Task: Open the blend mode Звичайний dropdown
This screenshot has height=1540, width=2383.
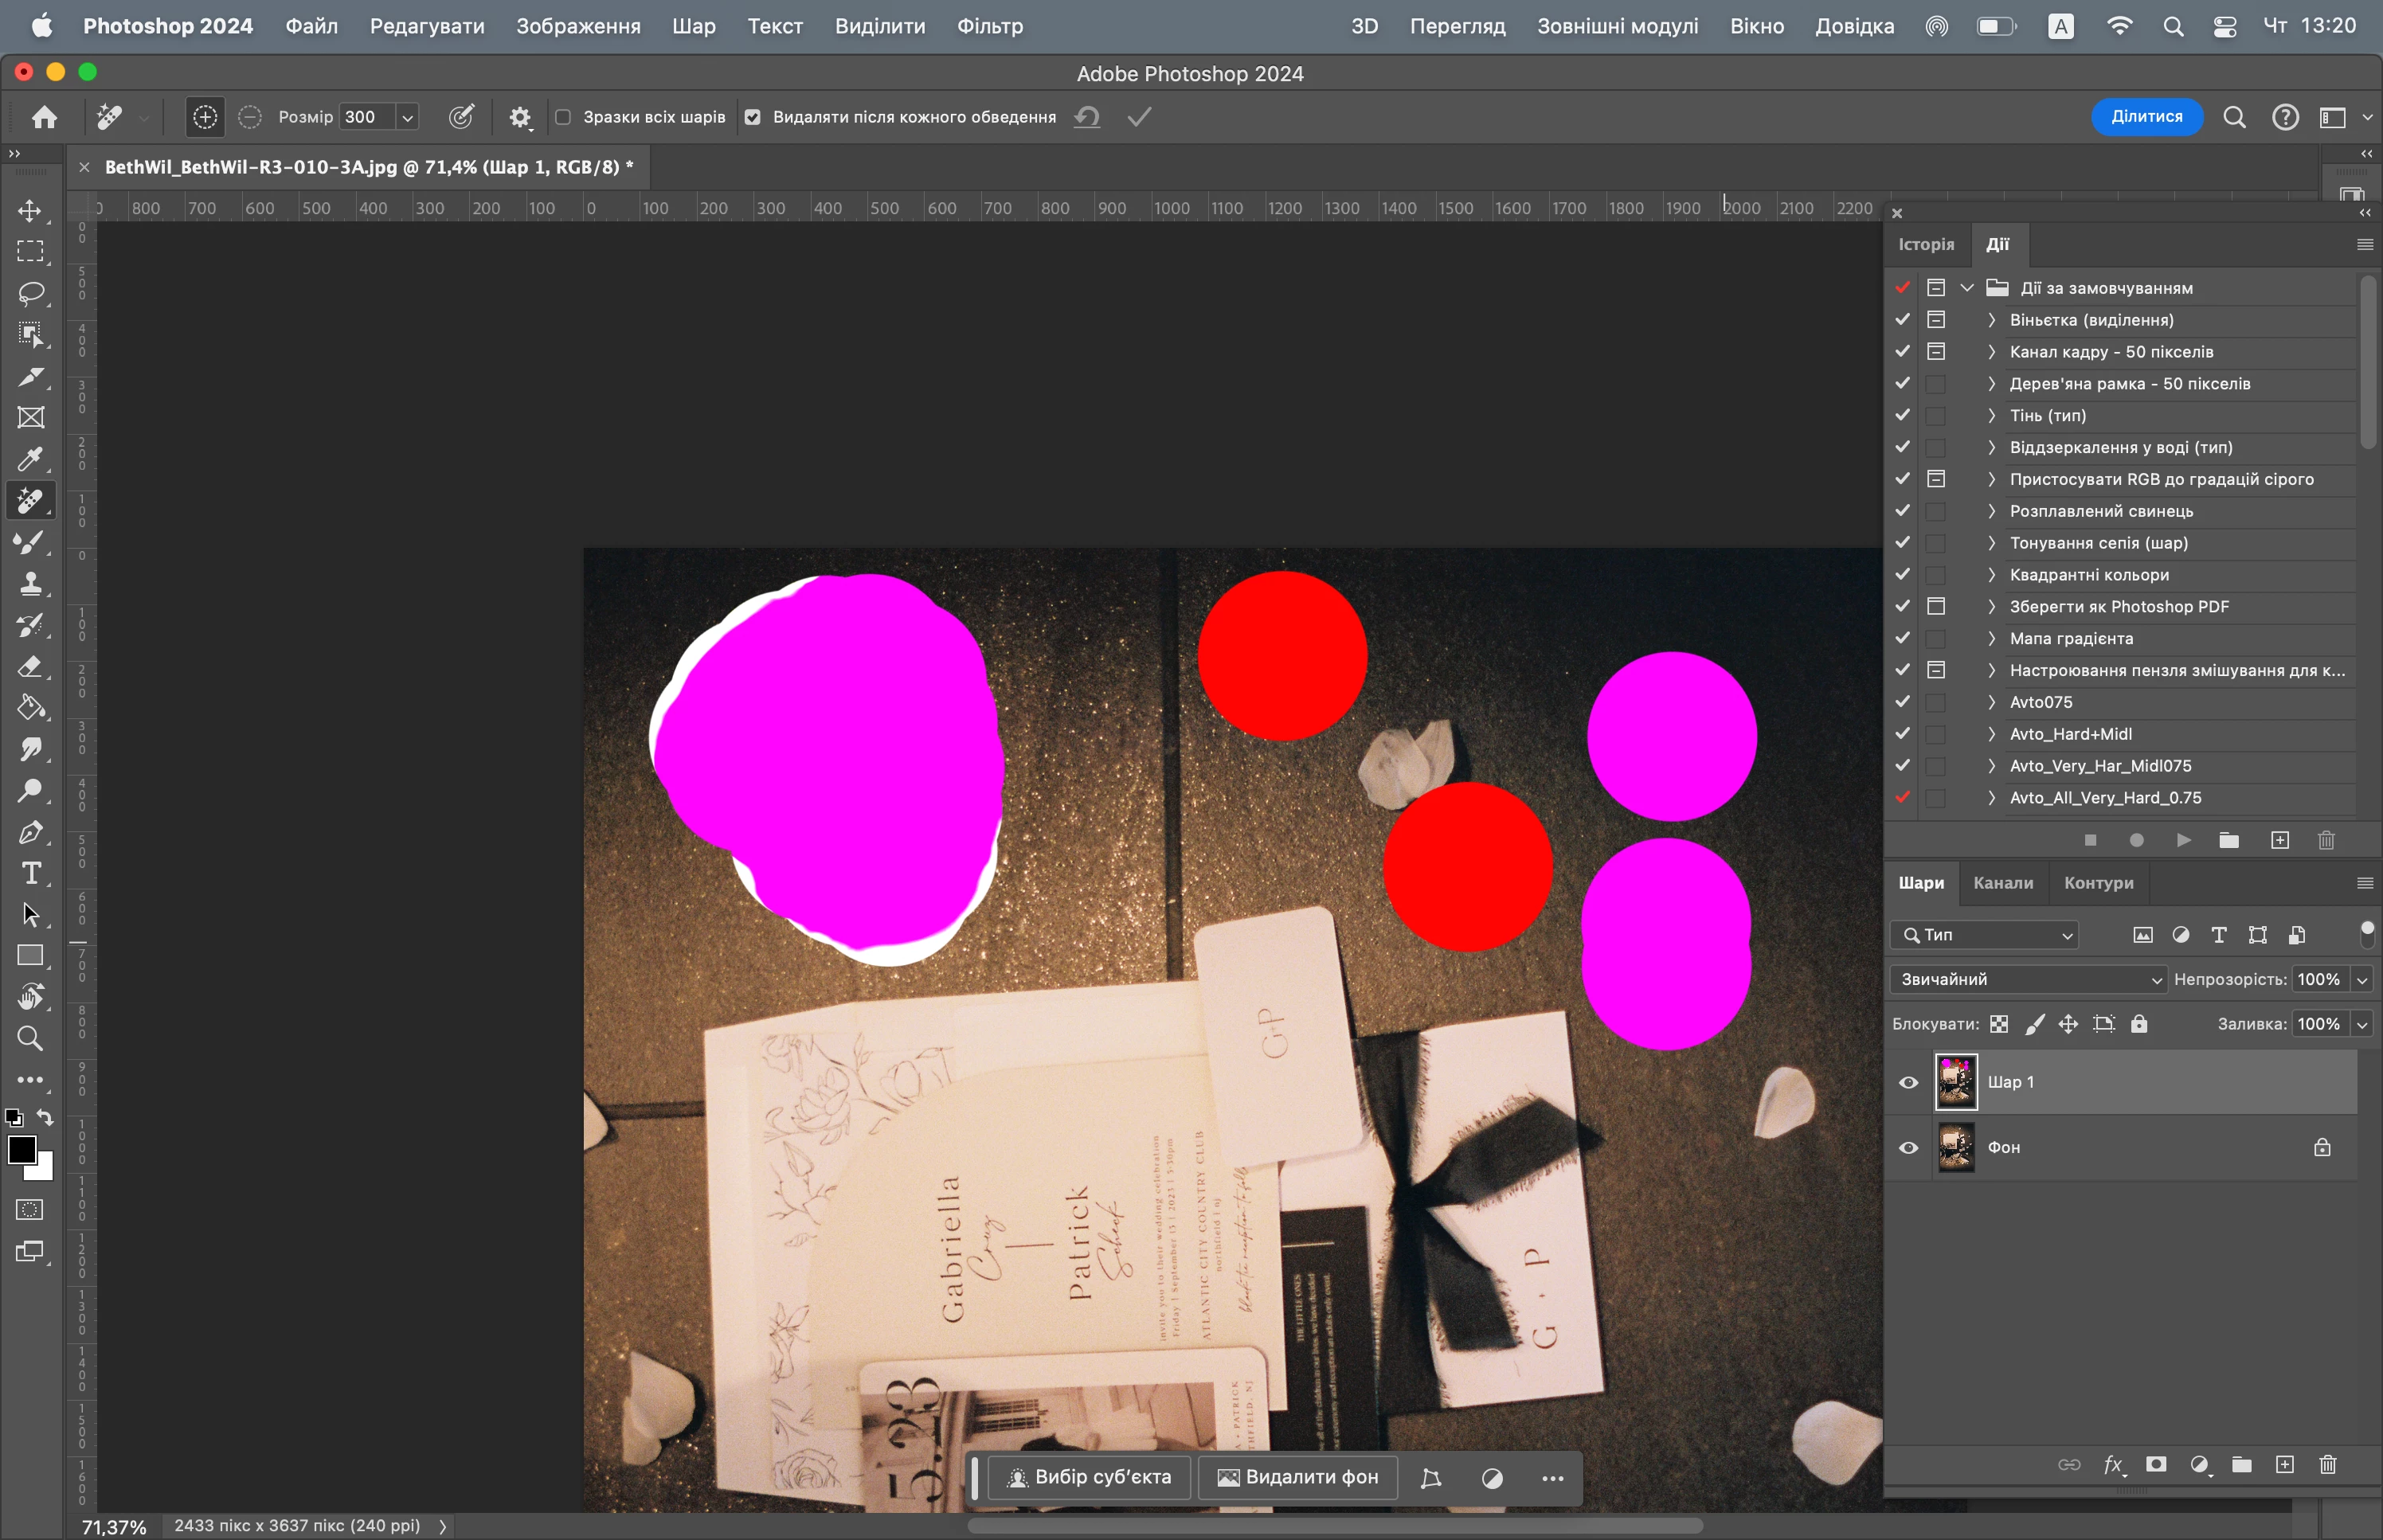Action: (x=2027, y=979)
